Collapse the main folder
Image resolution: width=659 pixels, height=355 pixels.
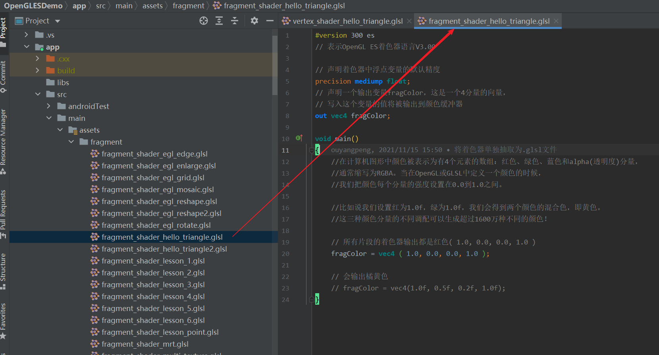coord(49,118)
